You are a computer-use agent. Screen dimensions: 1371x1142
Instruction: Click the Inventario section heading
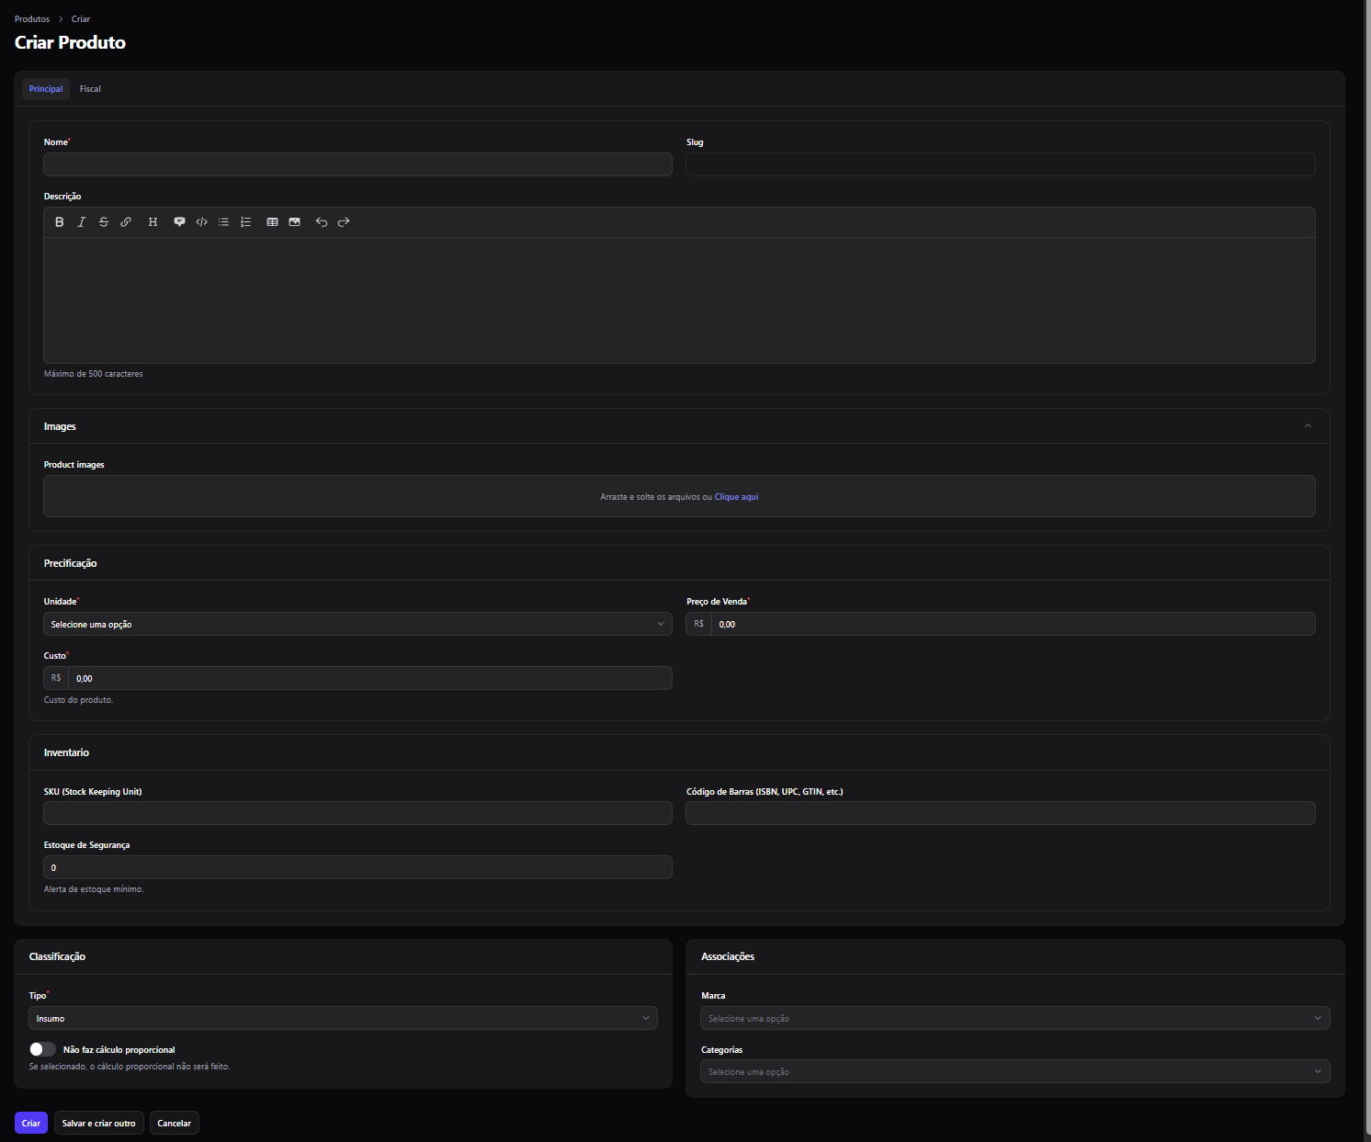click(x=66, y=752)
